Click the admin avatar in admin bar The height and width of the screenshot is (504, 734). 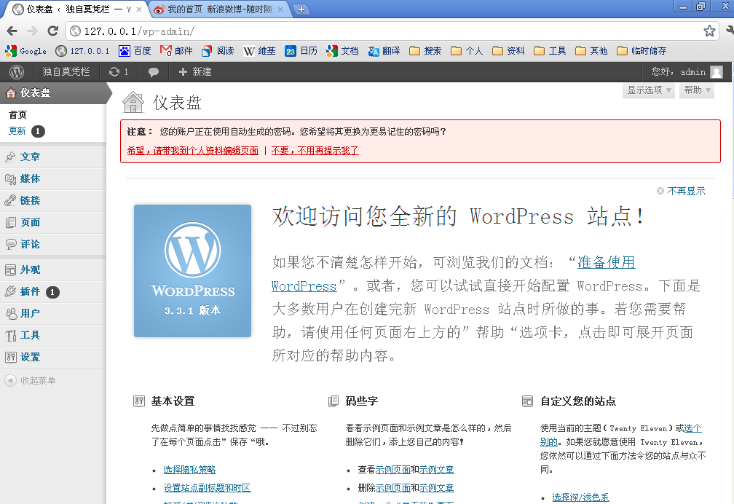pos(717,71)
